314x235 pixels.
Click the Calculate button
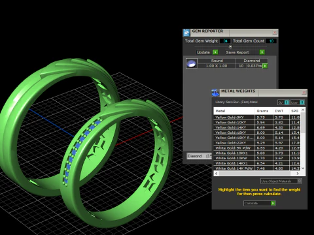260,203
